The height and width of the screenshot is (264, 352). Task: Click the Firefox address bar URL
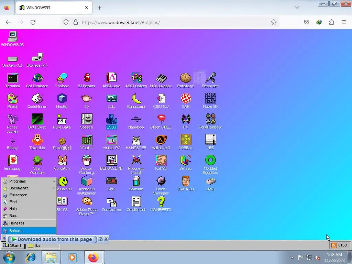pyautogui.click(x=121, y=22)
